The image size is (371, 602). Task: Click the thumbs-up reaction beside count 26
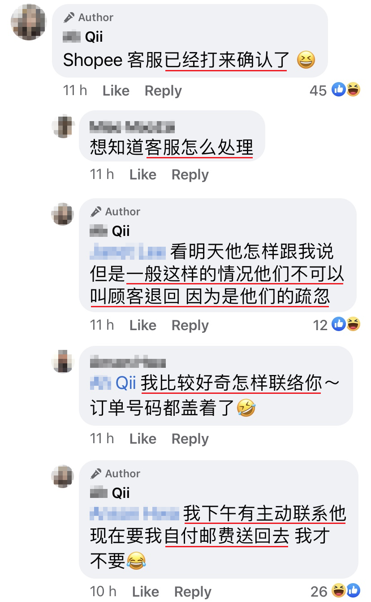pos(353,590)
